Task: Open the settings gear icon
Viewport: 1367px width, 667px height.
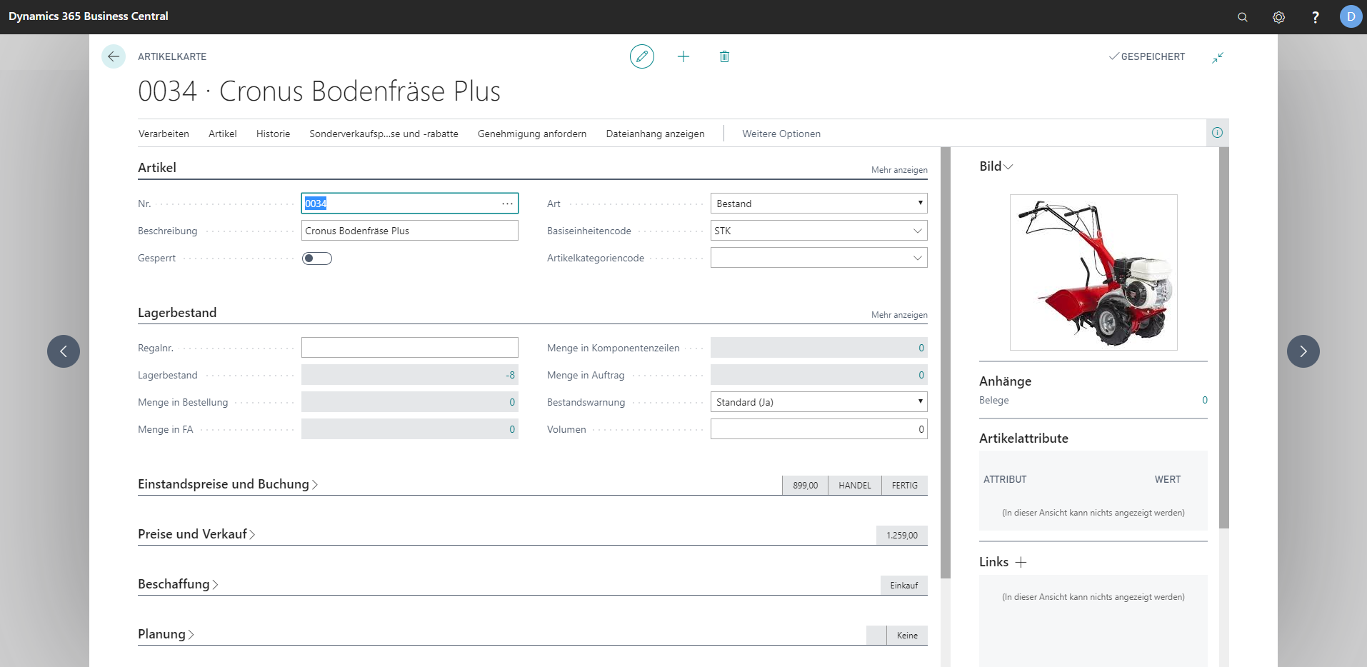Action: point(1278,17)
